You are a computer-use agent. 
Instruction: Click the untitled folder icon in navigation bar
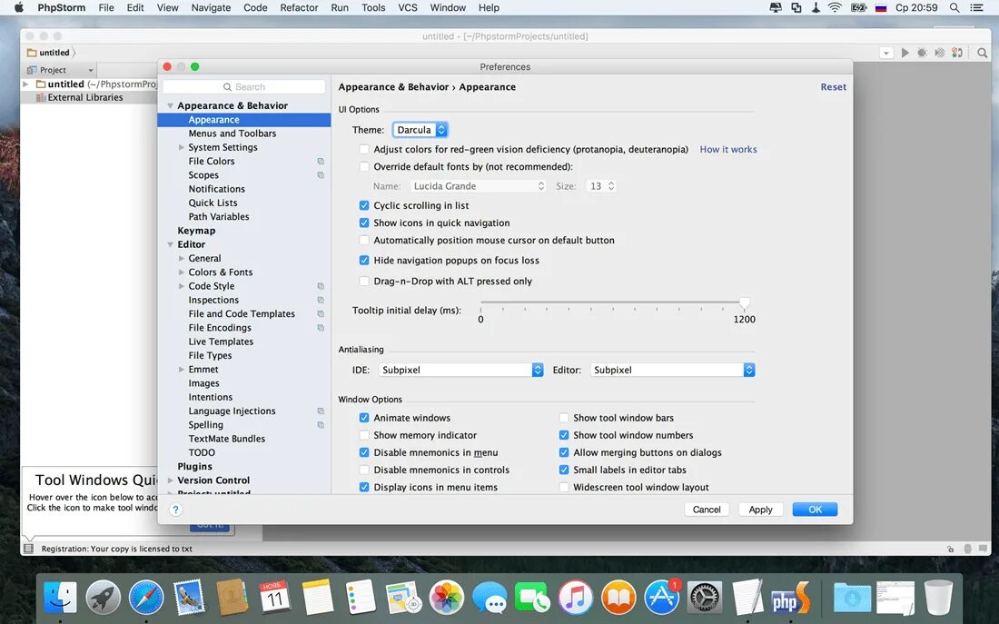[x=32, y=53]
